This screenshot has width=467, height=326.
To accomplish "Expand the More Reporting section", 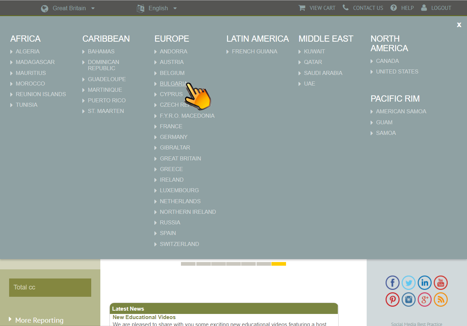I will (39, 320).
